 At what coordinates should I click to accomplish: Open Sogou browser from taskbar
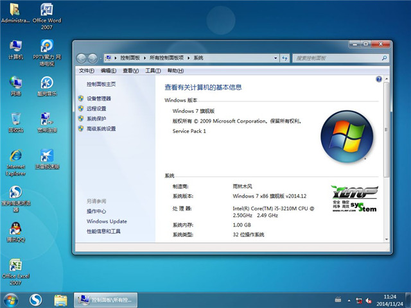coord(36,300)
